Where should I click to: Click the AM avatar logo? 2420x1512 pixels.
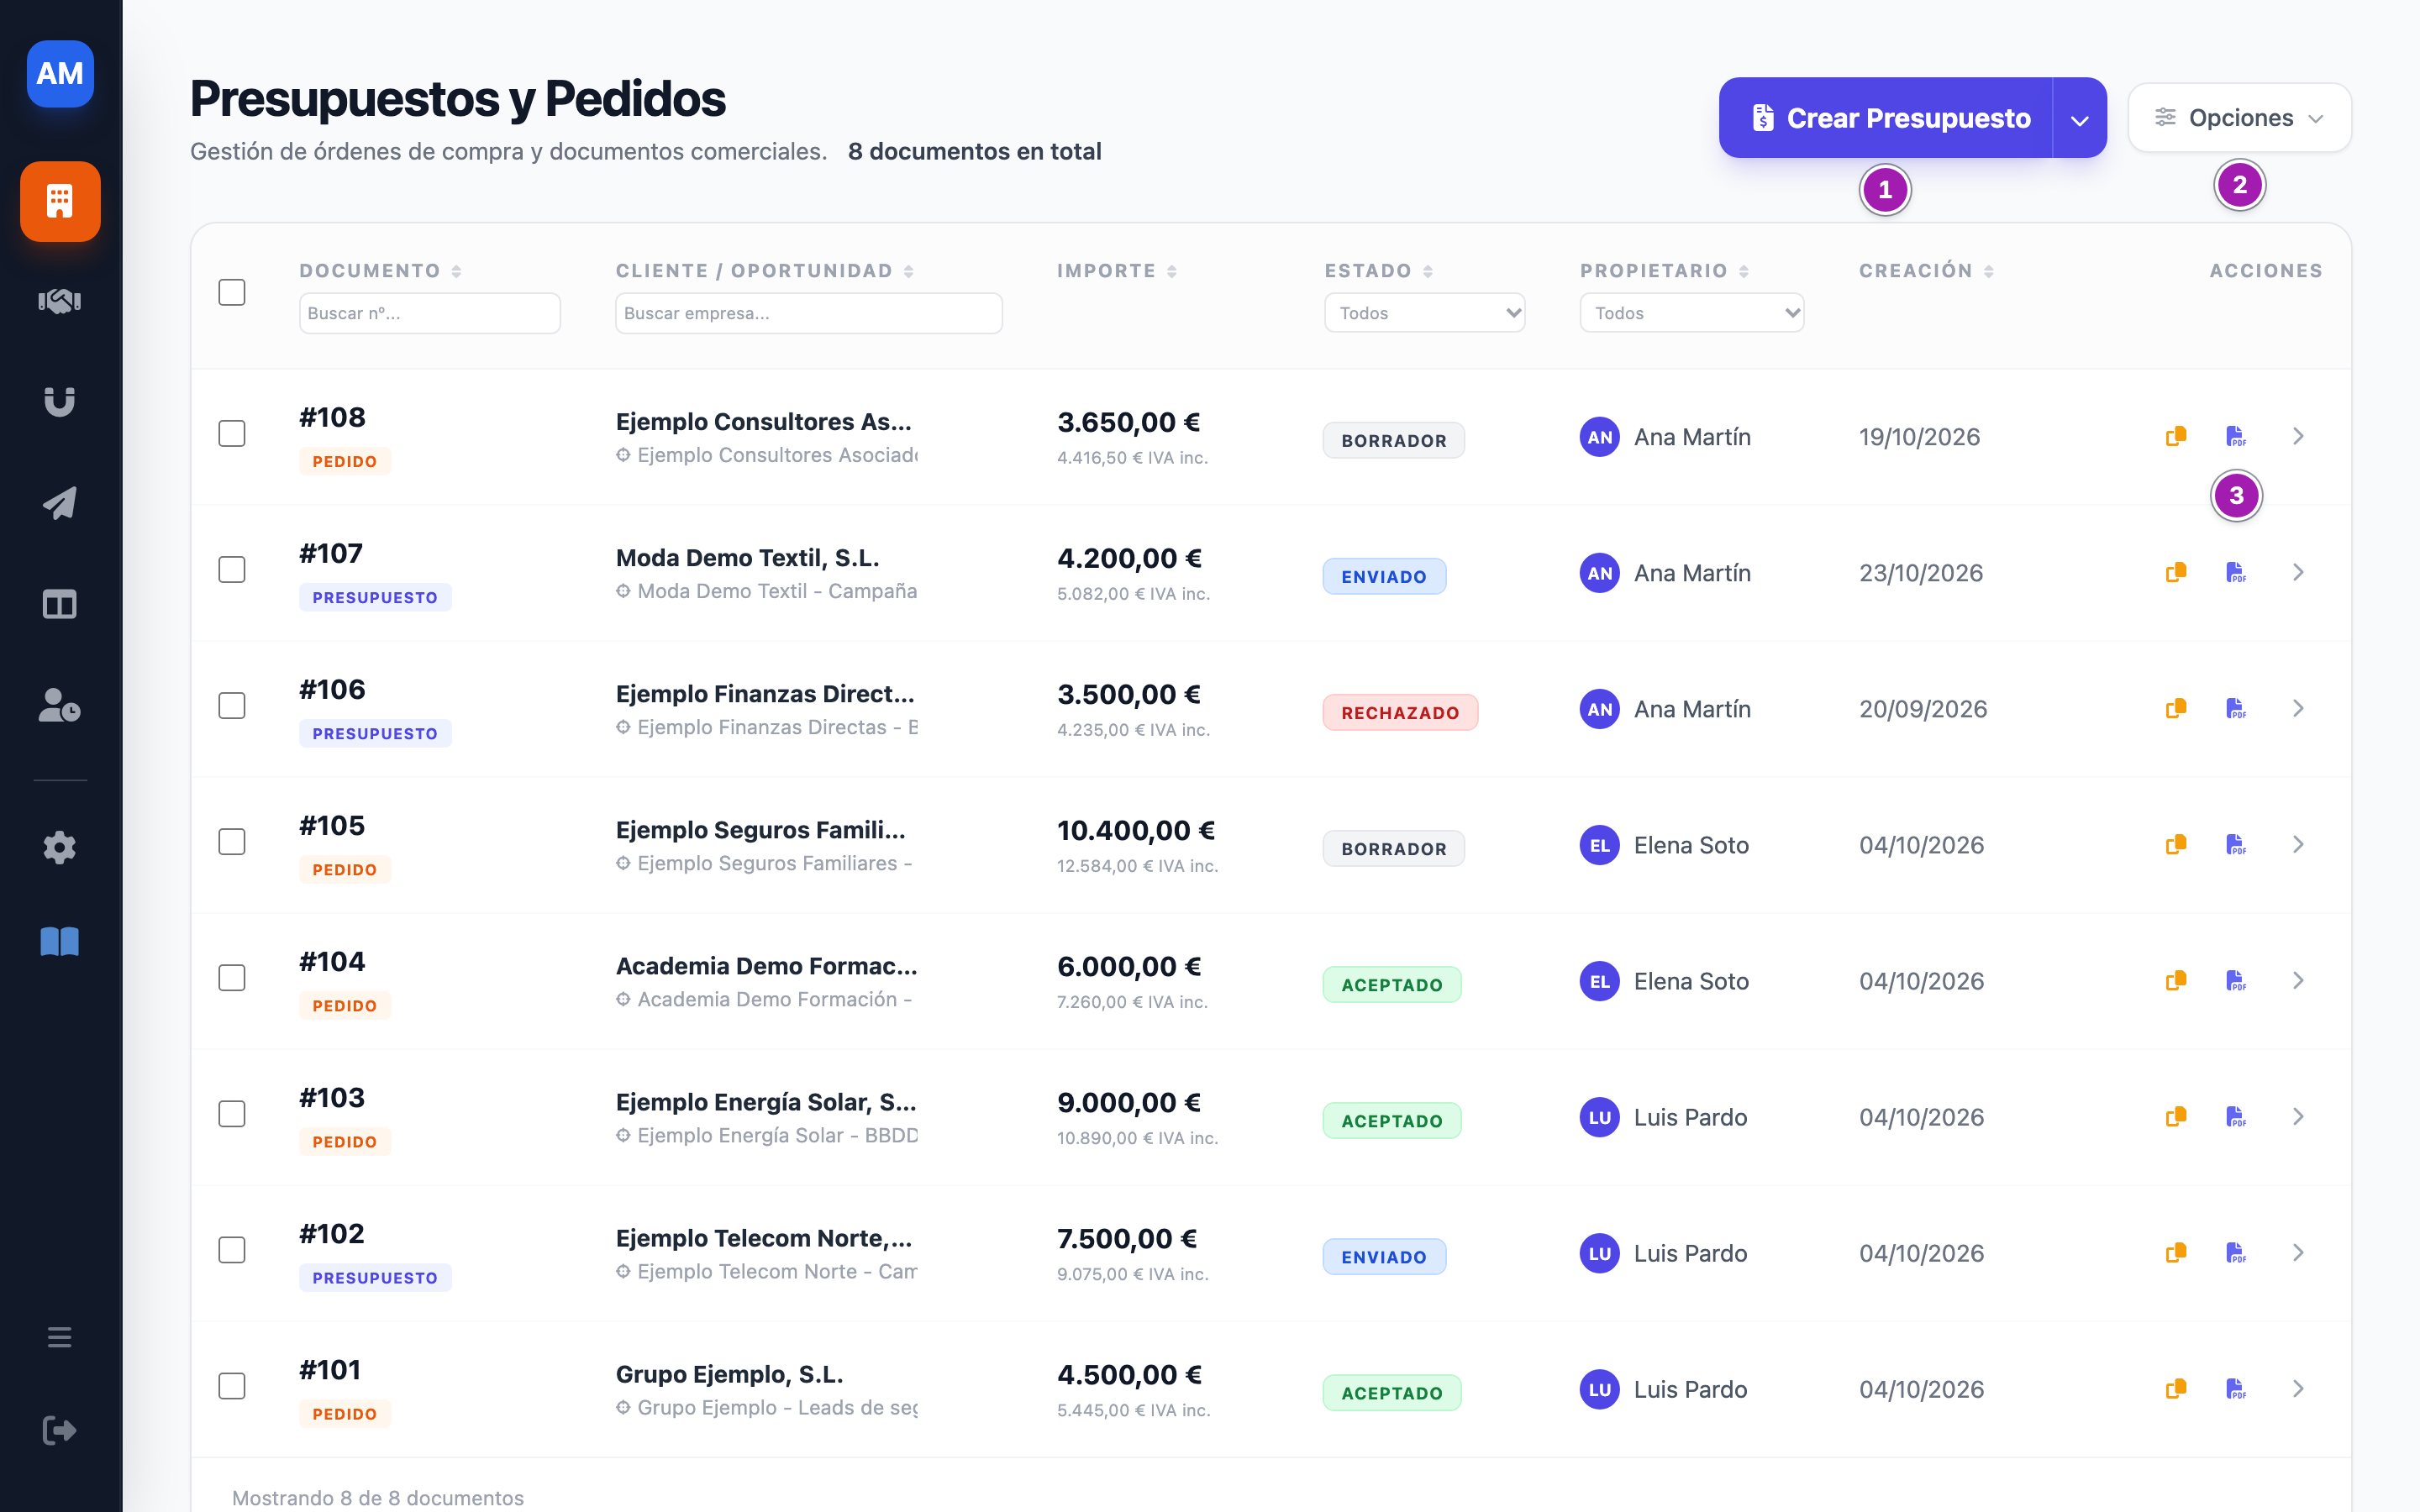click(x=60, y=74)
